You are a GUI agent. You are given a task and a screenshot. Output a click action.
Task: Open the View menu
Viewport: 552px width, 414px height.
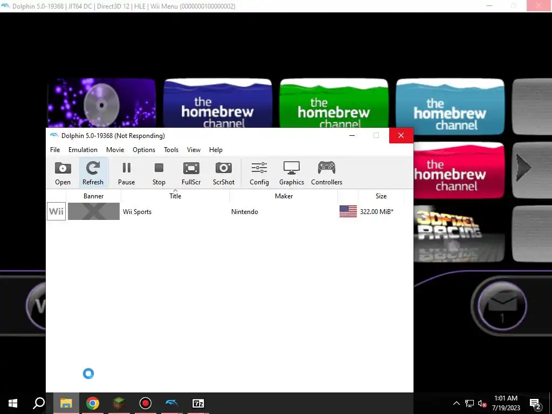click(x=194, y=150)
